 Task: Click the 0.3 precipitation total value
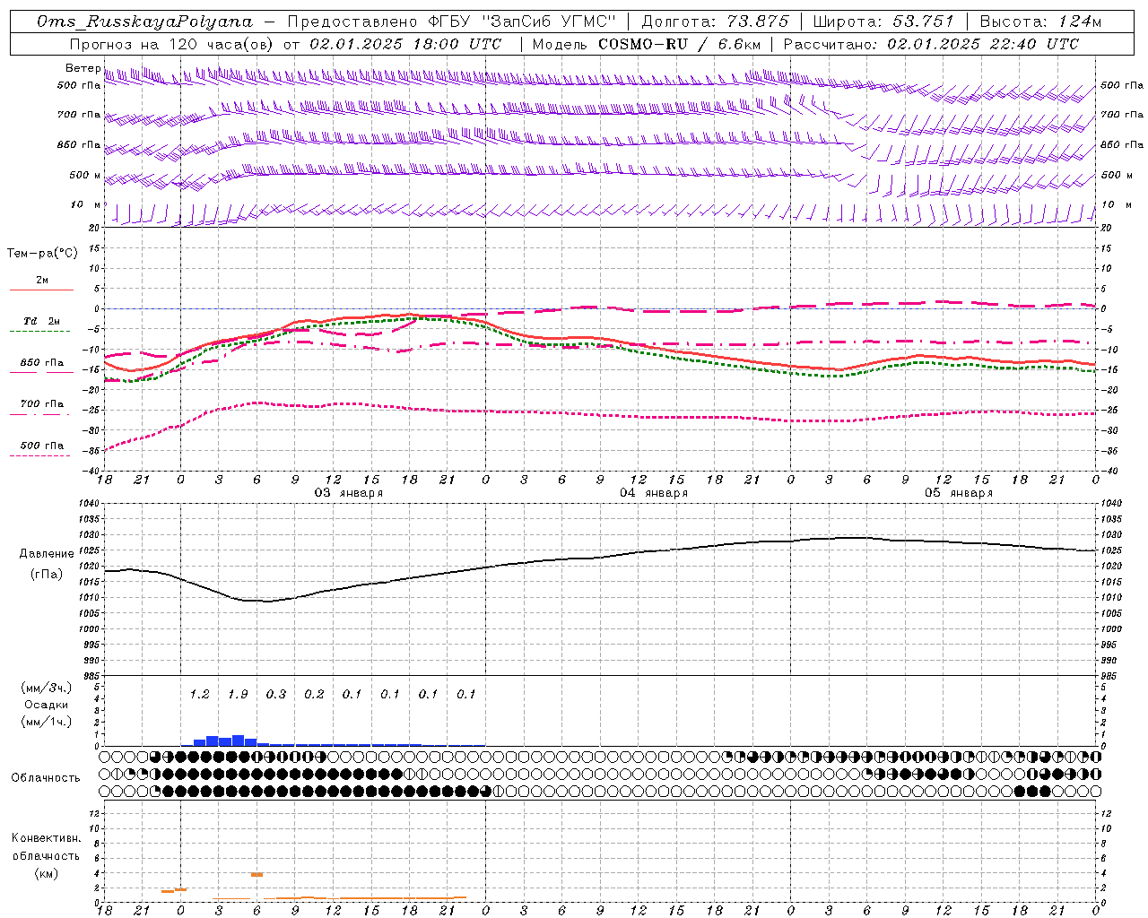(276, 694)
